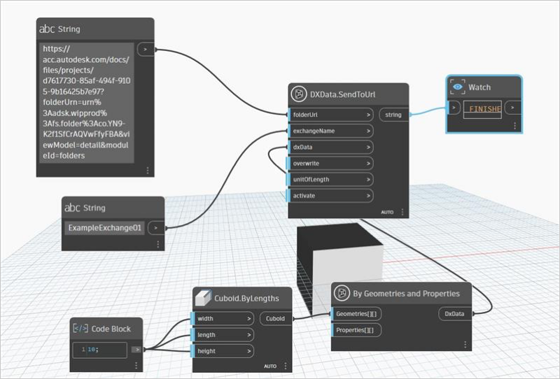Open options menu of Cuboid.ByLengths node
This screenshot has width=560, height=379.
coord(286,366)
